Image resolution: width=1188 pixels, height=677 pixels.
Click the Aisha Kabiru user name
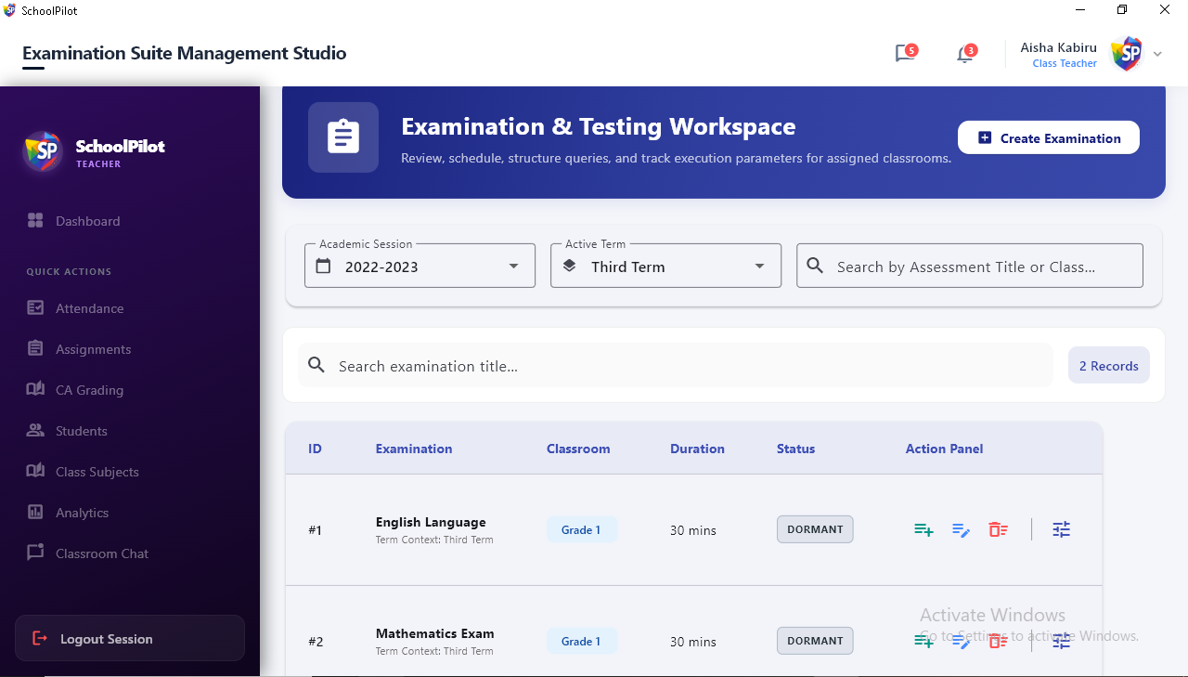(1059, 47)
